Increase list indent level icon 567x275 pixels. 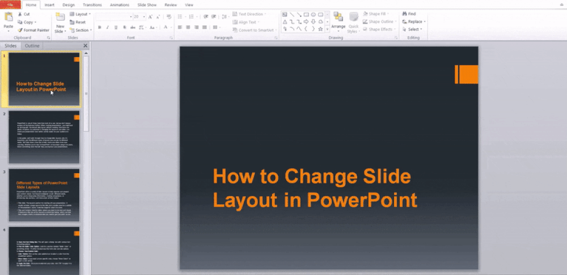(x=214, y=16)
